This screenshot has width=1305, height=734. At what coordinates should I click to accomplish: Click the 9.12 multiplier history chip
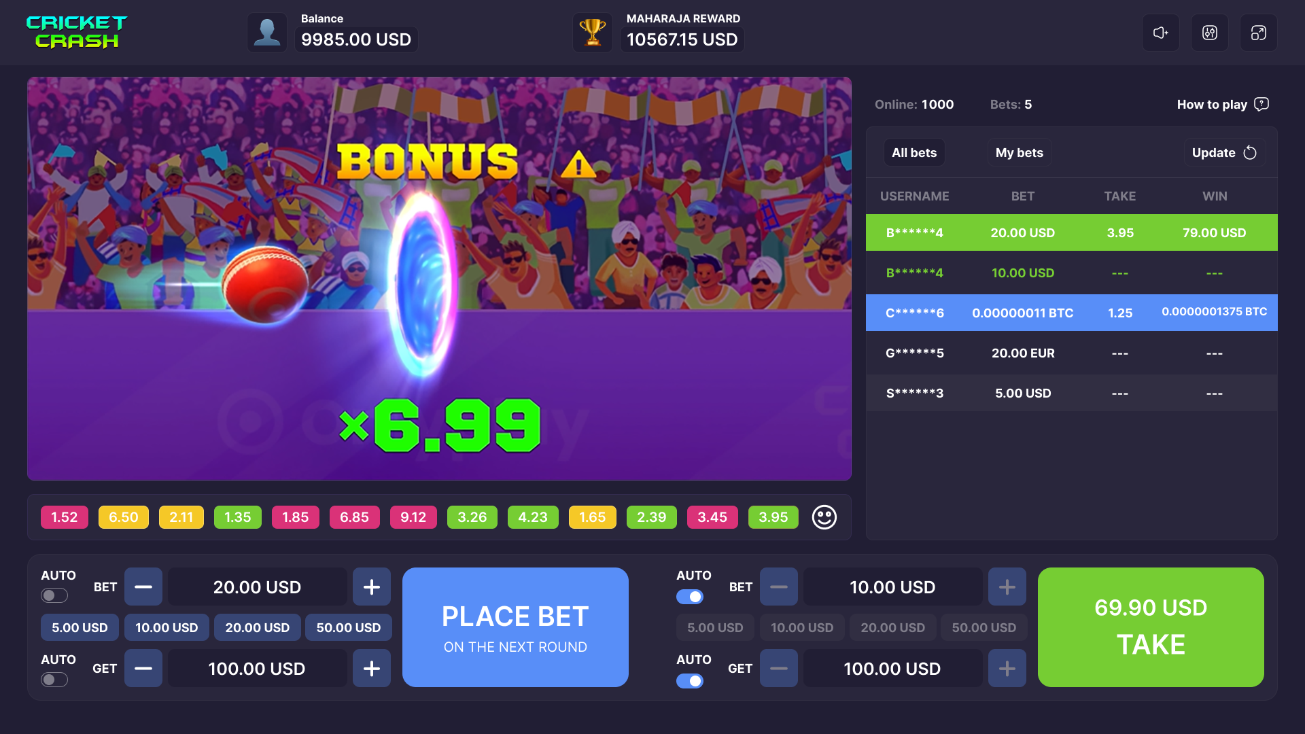[x=413, y=517]
